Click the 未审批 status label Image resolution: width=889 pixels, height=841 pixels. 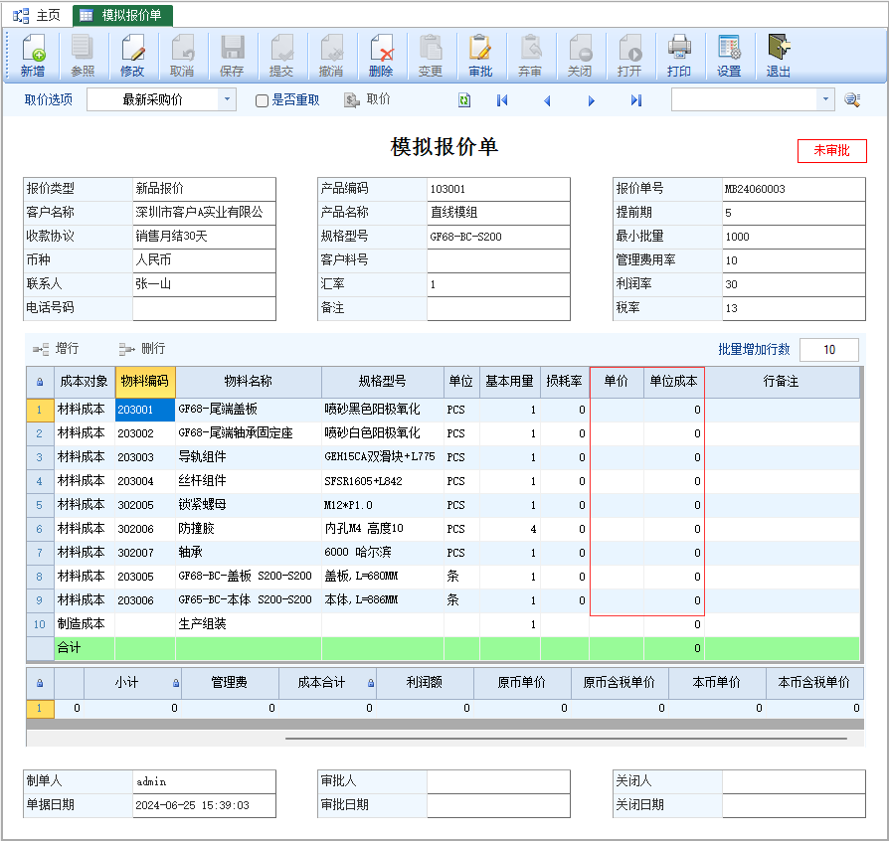831,151
